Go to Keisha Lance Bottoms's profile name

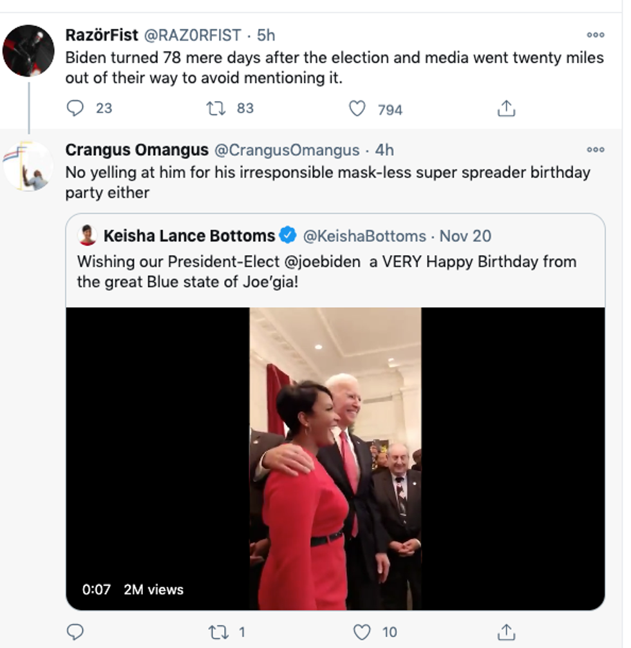click(x=189, y=236)
